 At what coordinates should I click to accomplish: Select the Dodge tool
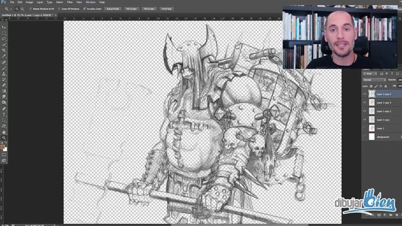point(4,102)
